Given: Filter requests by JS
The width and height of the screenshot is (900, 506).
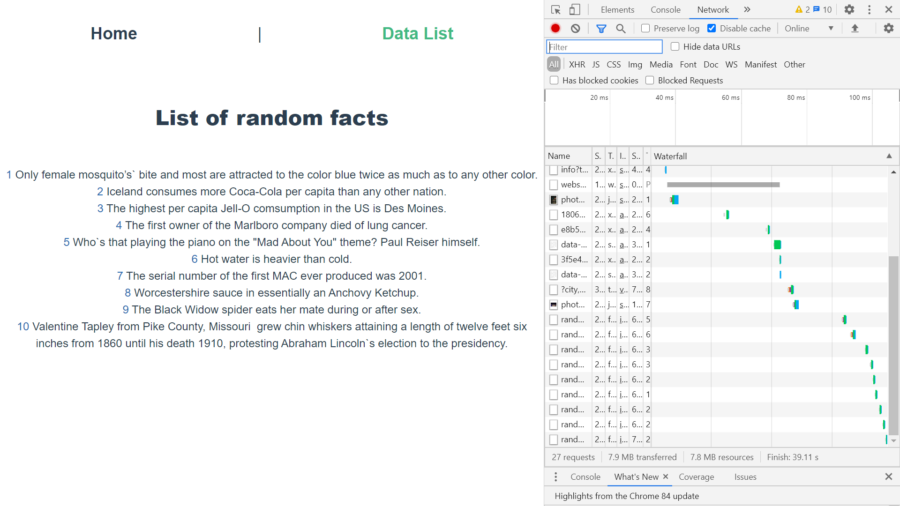Looking at the screenshot, I should [x=596, y=65].
